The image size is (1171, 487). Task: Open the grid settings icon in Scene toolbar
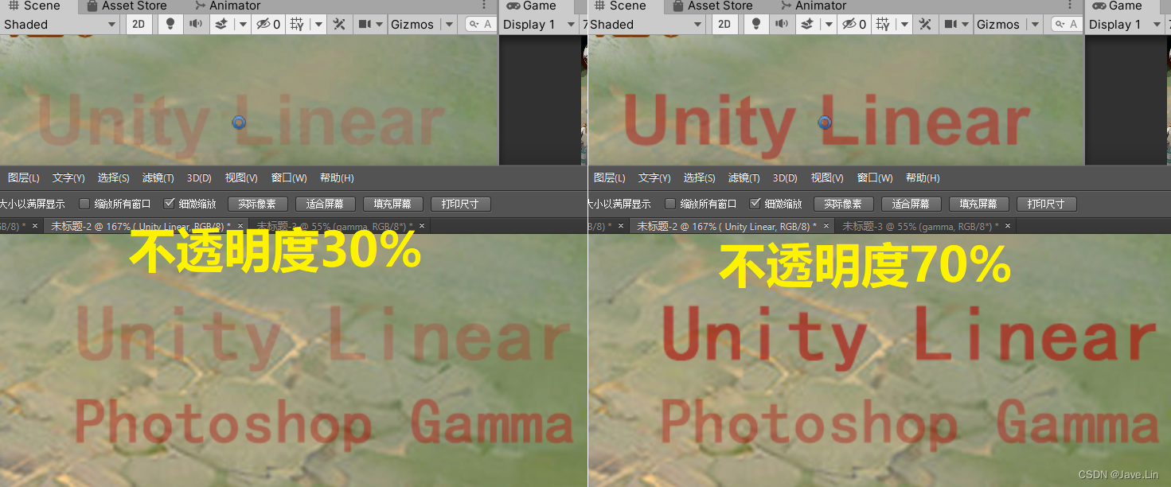295,24
